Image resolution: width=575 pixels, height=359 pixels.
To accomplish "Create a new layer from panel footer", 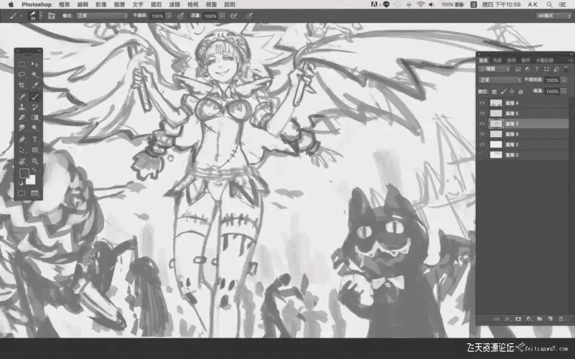I will coord(550,318).
